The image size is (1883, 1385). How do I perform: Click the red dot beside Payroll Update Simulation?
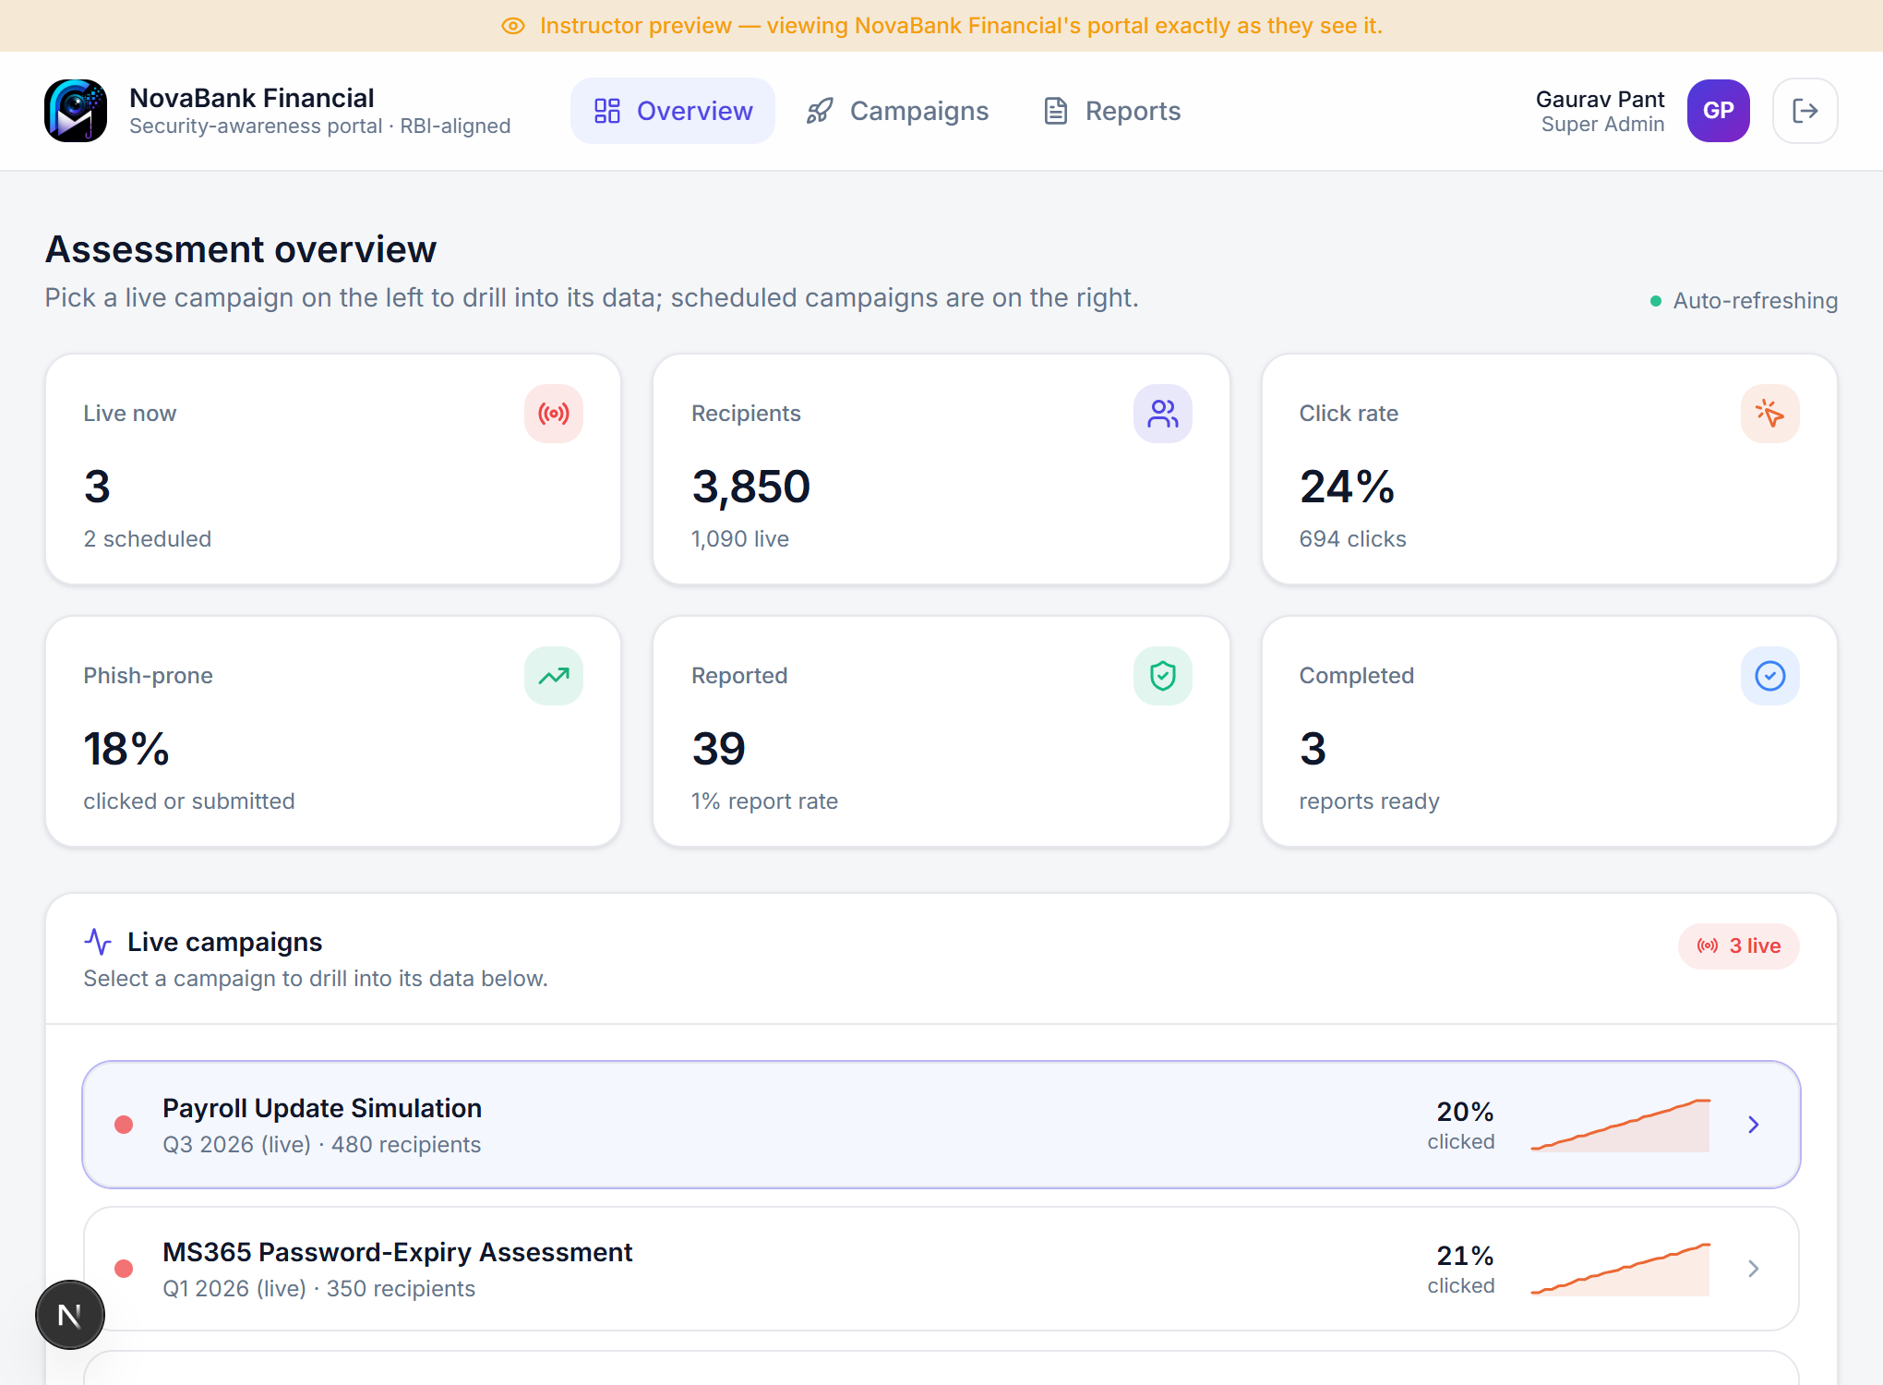click(124, 1125)
